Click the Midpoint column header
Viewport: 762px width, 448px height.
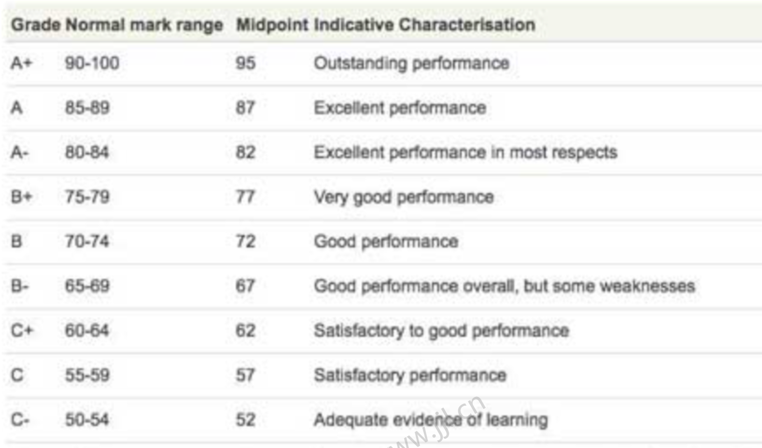point(272,25)
